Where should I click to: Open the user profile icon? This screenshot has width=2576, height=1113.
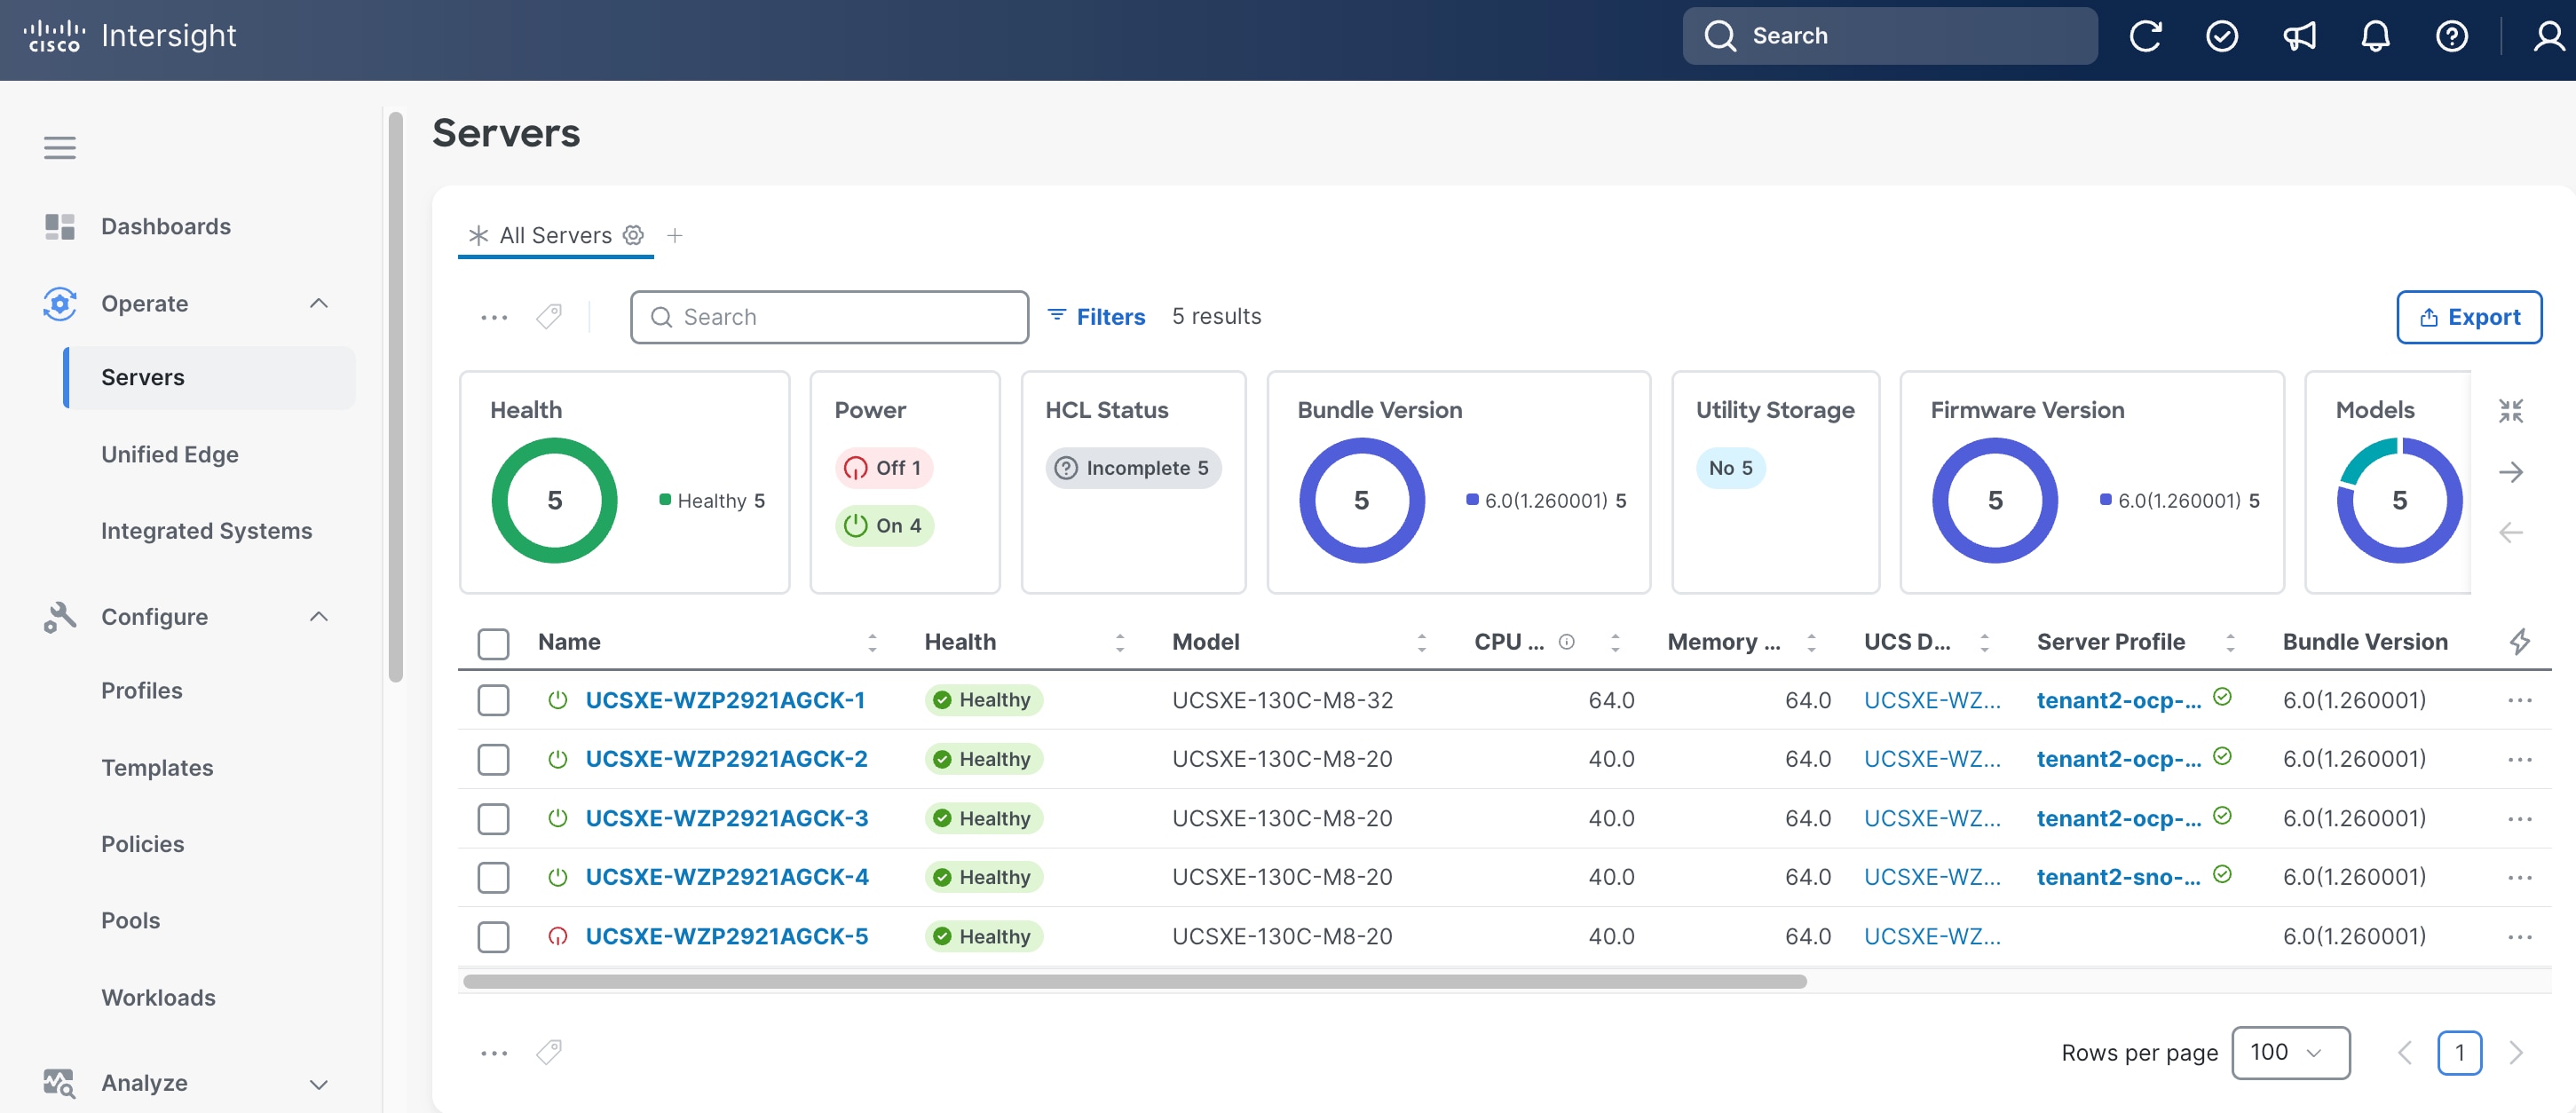point(2548,36)
